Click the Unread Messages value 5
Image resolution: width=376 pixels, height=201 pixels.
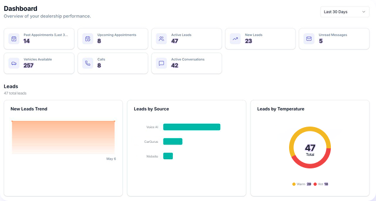coord(321,41)
